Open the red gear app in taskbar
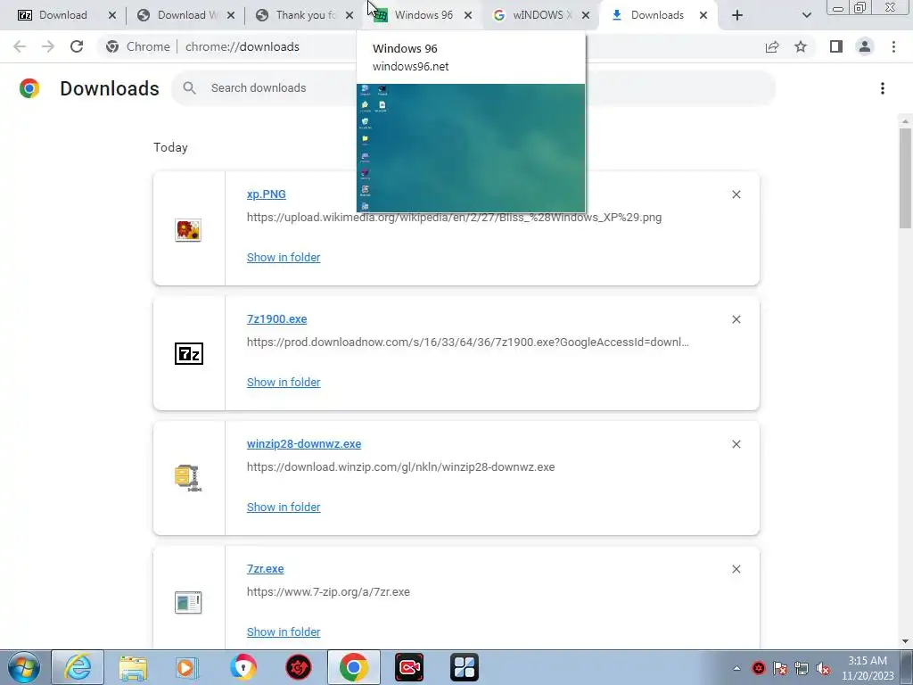This screenshot has width=913, height=685. point(298,667)
